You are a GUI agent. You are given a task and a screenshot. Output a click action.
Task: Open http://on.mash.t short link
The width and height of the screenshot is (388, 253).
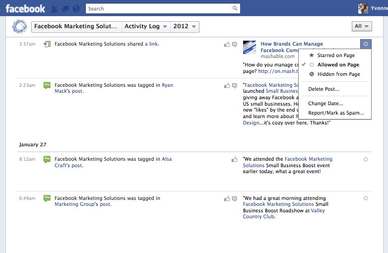(278, 71)
